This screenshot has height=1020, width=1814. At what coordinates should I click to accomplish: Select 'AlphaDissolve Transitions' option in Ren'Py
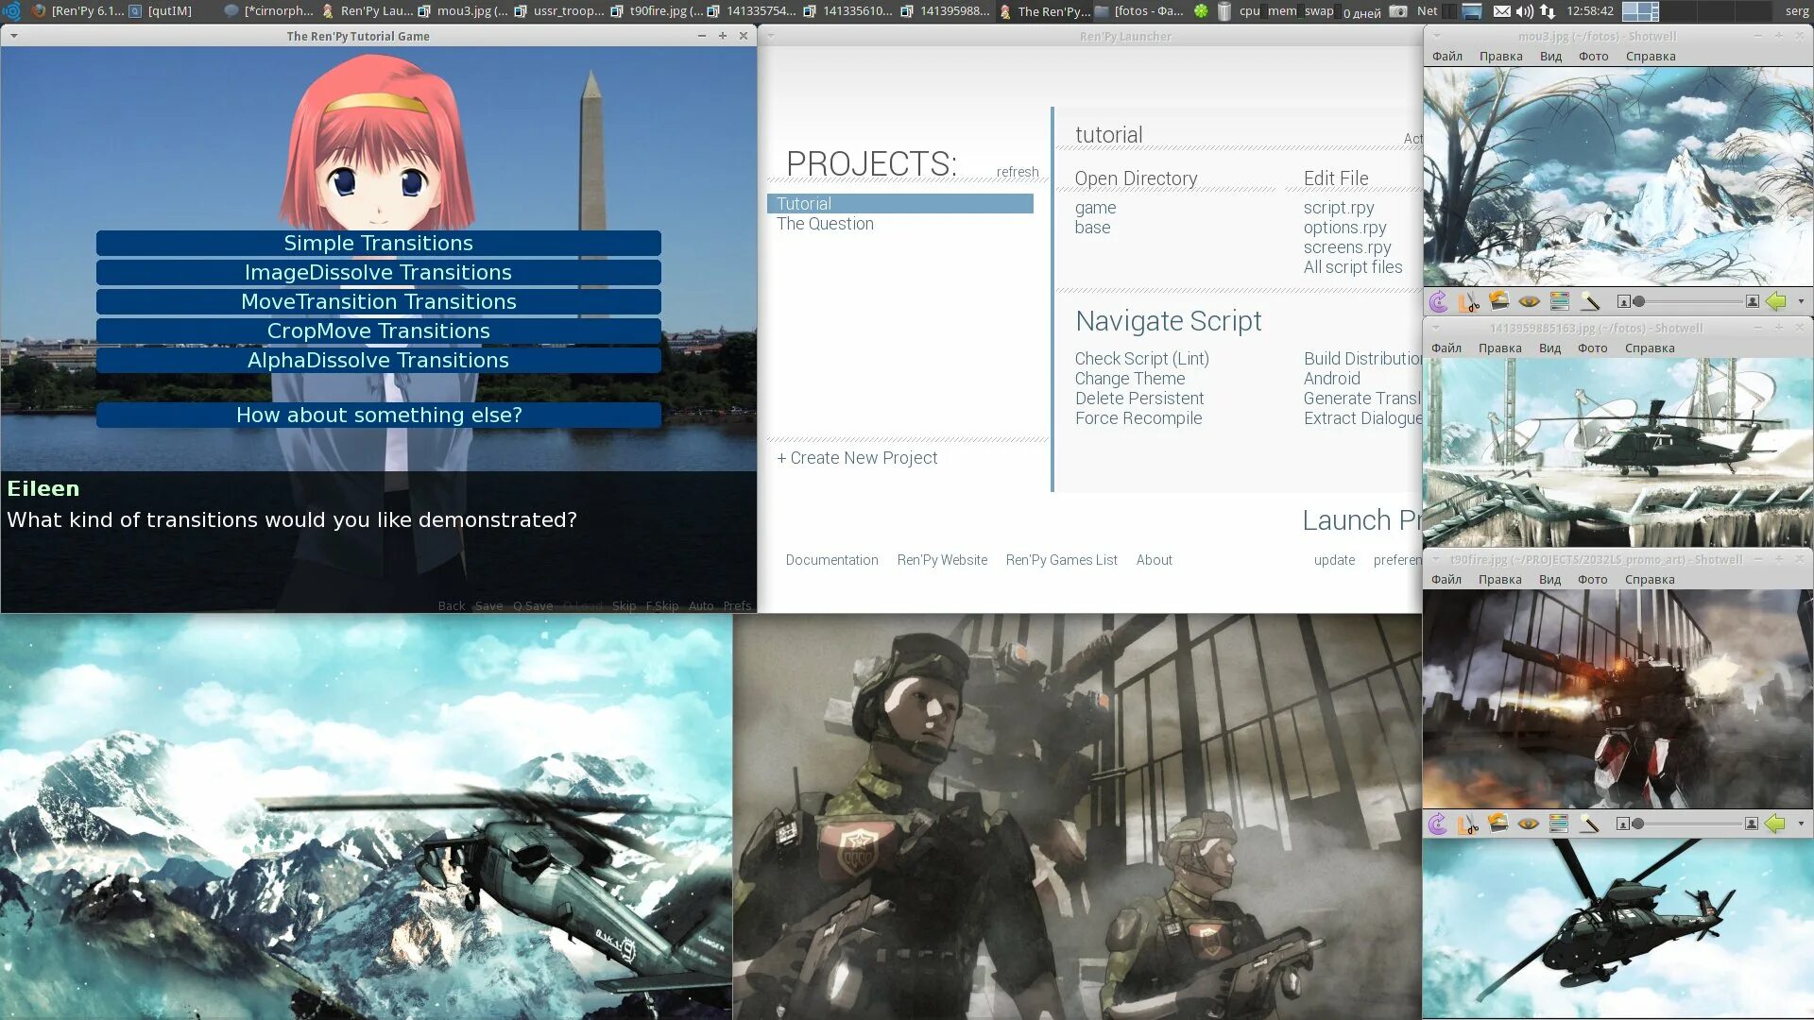pos(378,360)
